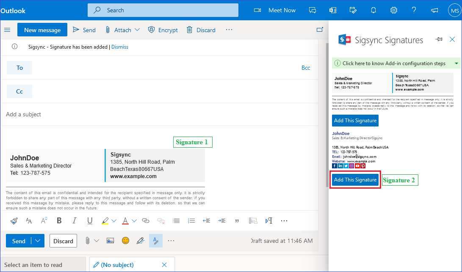The width and height of the screenshot is (462, 272).
Task: Open font color dropdown arrow
Action: (134, 220)
